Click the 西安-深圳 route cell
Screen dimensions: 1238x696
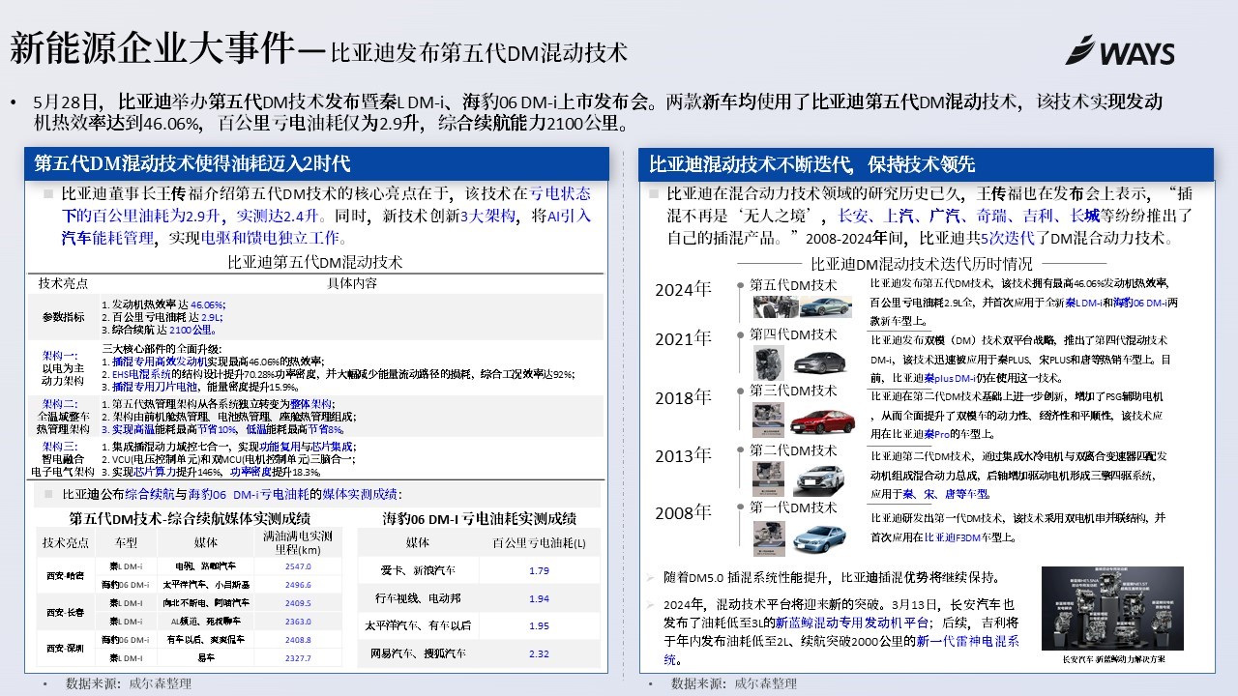coord(65,649)
